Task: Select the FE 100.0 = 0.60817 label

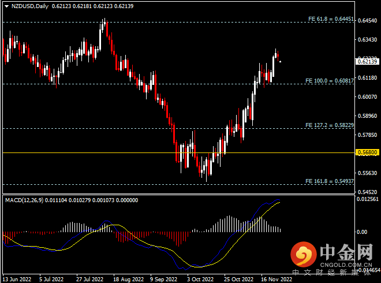Action: (x=330, y=80)
